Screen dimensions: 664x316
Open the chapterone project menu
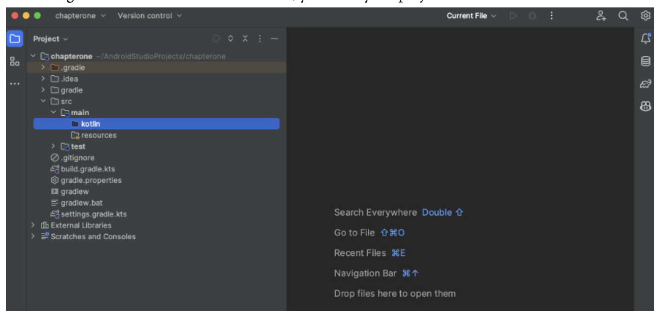pos(80,16)
